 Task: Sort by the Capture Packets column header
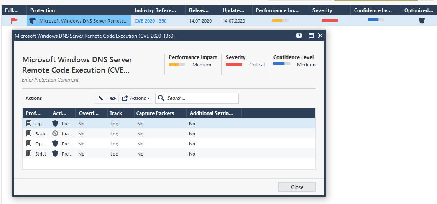(160, 113)
